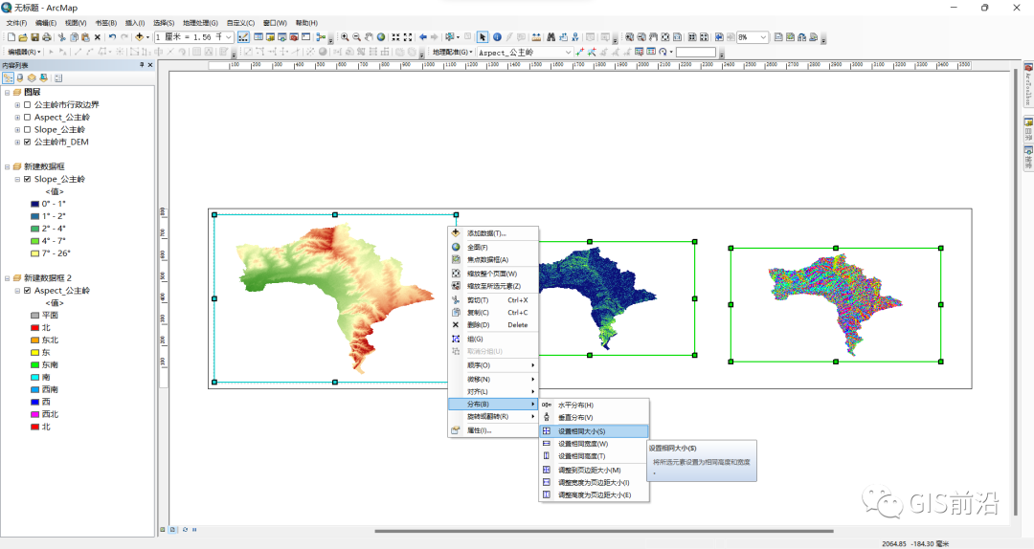Click List By Source icon

20,77
